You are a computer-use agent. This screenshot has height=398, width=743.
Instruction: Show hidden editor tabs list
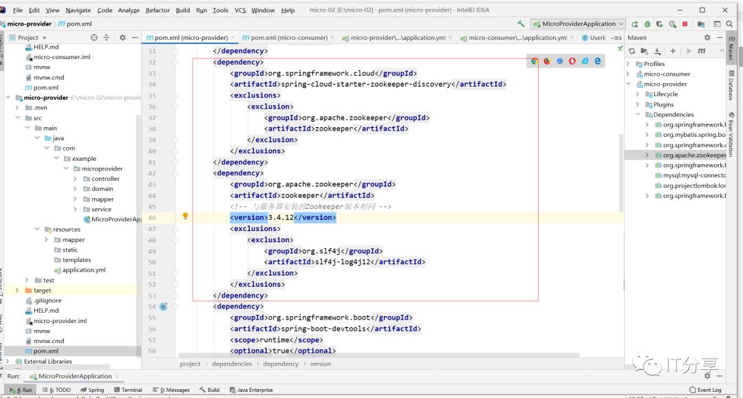(616, 38)
